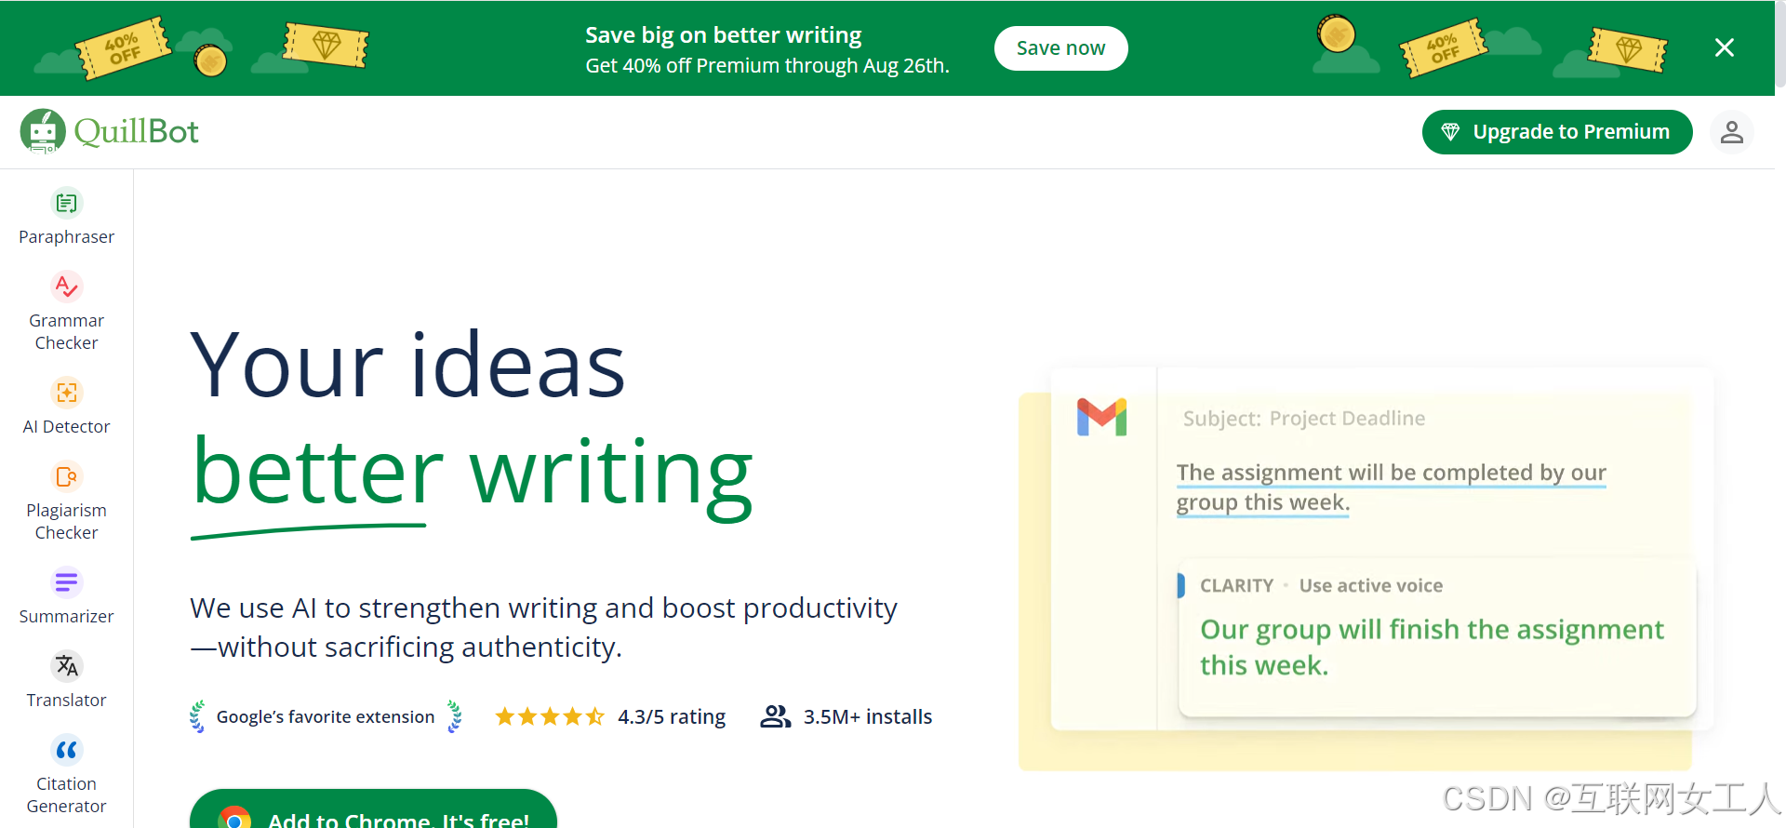Click the Summarizer sidebar label
The image size is (1786, 828).
click(x=66, y=616)
